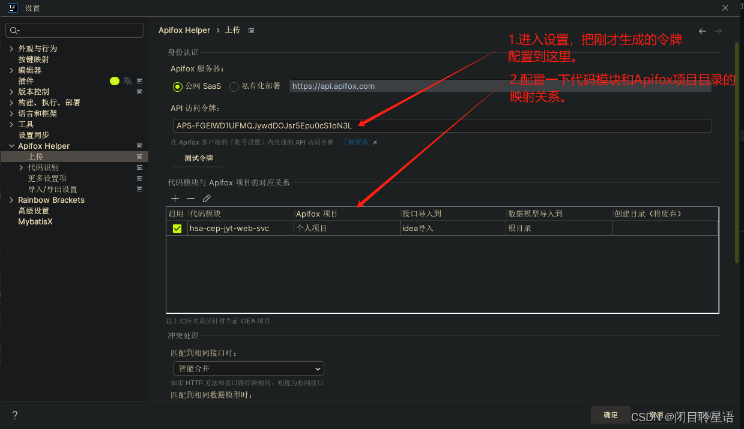
Task: Click the 了解更多 link
Action: (355, 143)
